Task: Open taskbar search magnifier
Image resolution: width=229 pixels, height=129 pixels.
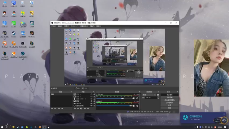Action: tap(6, 127)
